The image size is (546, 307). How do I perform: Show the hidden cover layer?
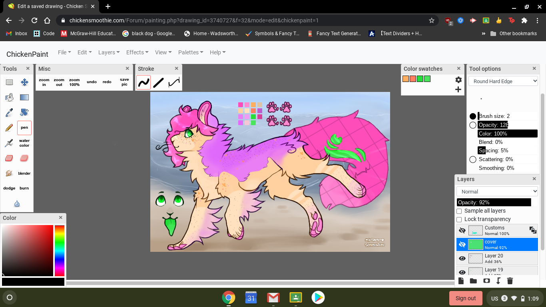(462, 244)
